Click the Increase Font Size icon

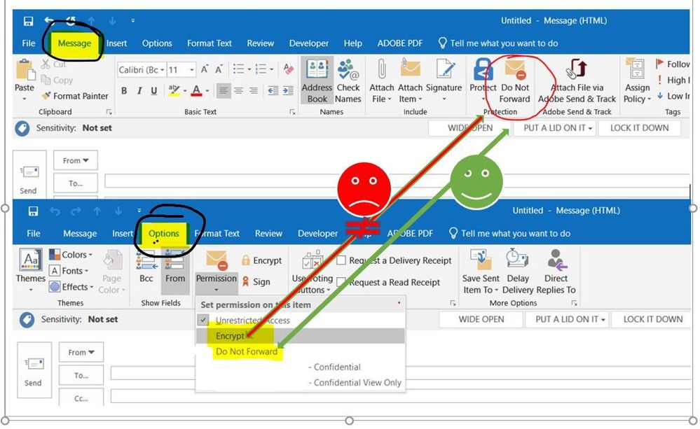[x=205, y=69]
